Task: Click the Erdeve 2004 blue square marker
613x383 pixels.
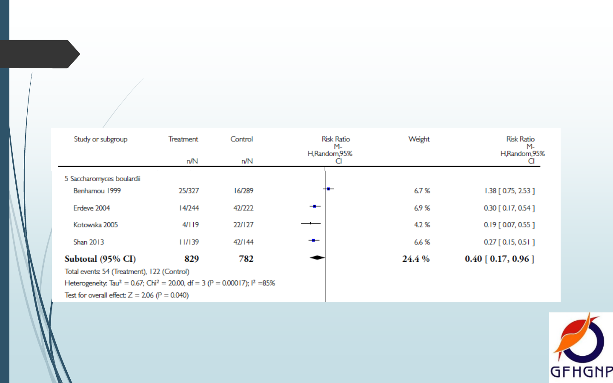Action: click(x=315, y=206)
